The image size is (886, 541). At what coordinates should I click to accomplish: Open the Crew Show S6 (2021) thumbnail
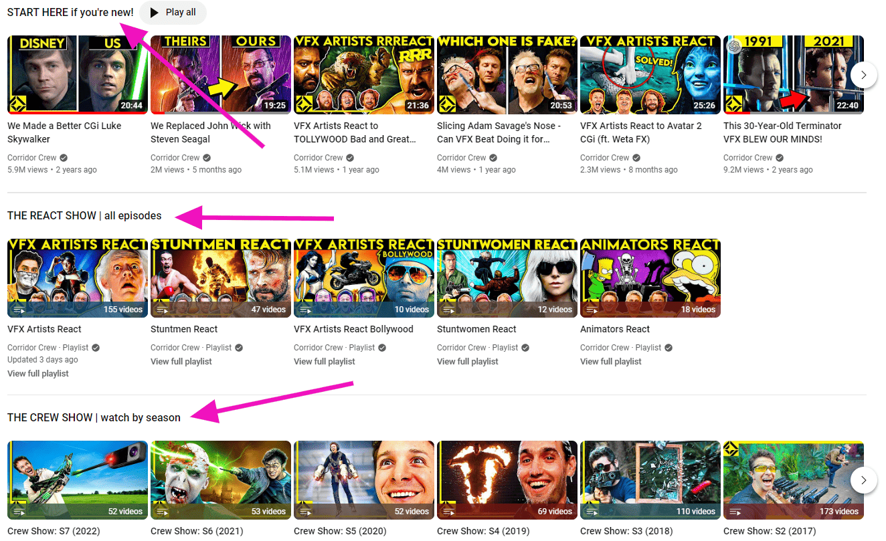[x=221, y=480]
